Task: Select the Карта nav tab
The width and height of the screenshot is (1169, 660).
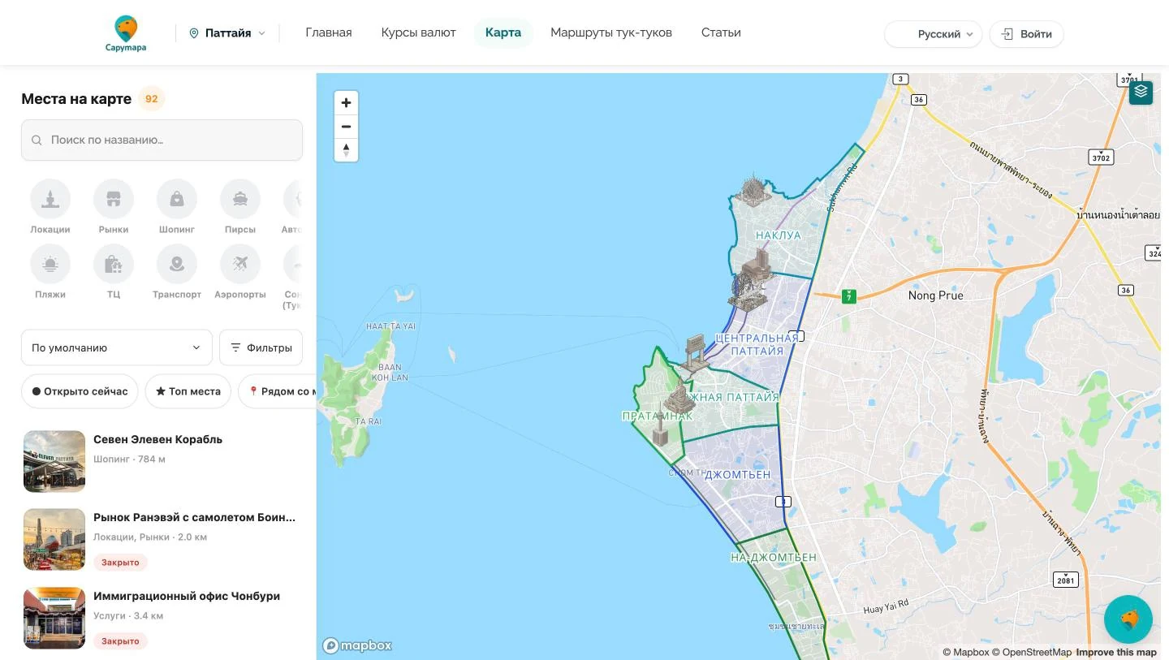Action: coord(503,32)
